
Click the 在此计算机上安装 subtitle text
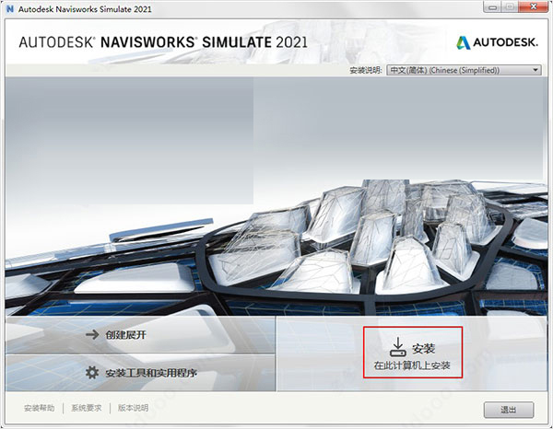pos(412,365)
